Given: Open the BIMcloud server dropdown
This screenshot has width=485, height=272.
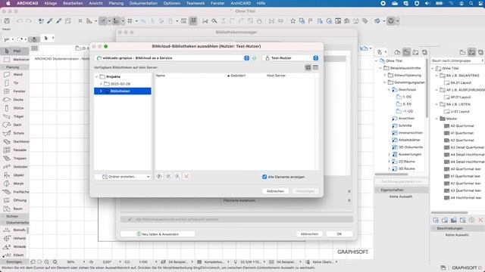Looking at the screenshot, I should pyautogui.click(x=246, y=58).
